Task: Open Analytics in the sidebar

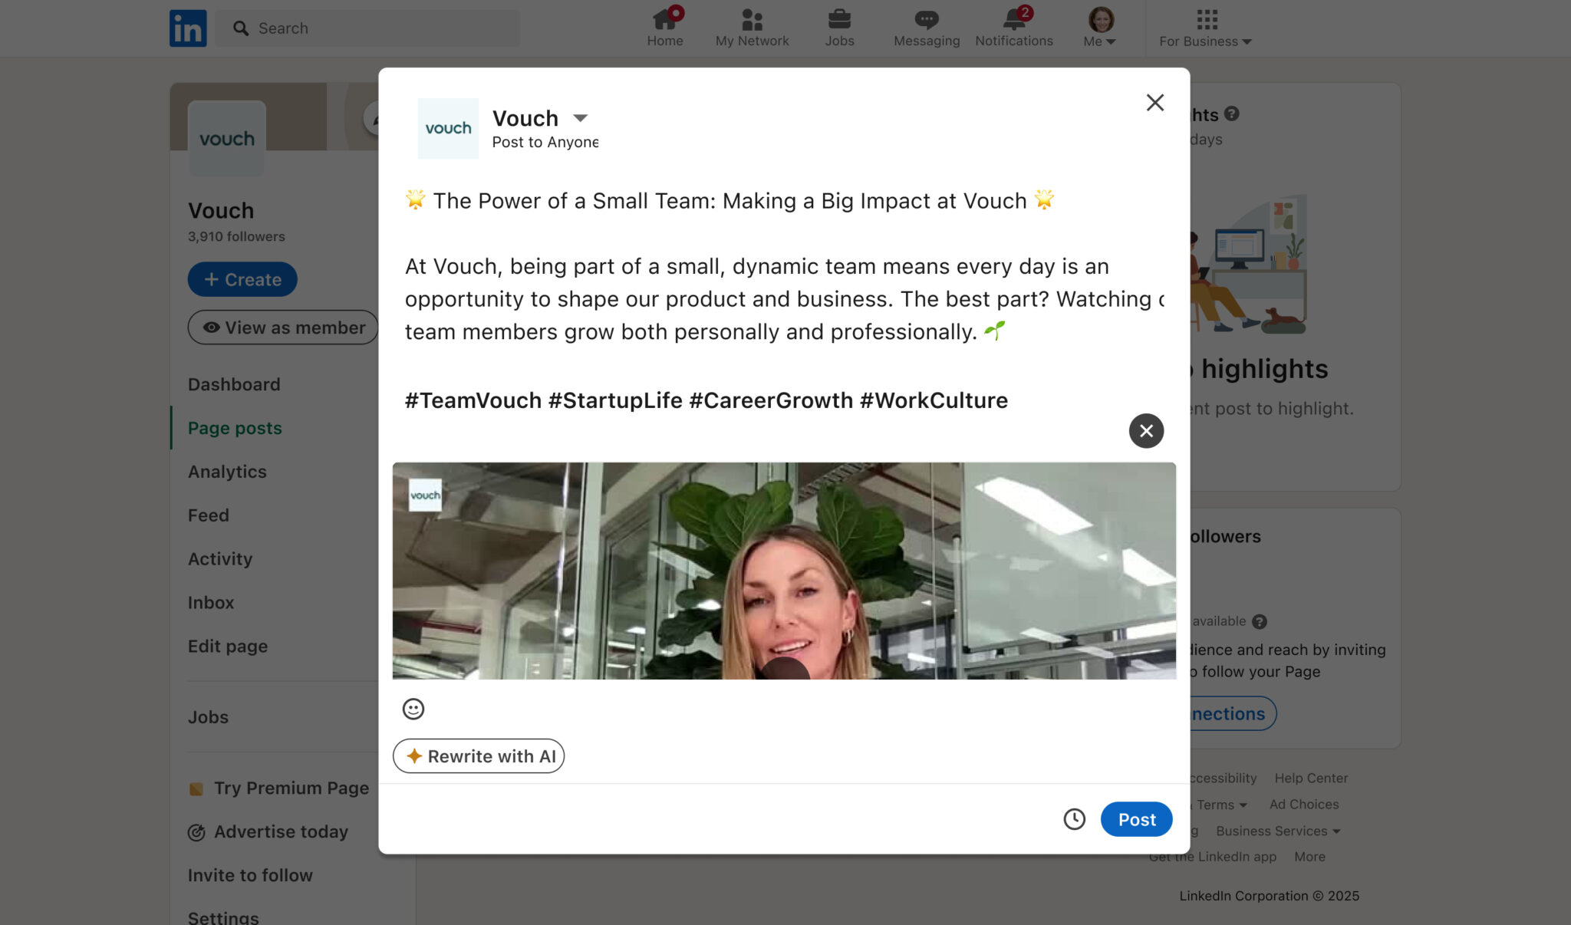Action: (x=227, y=472)
